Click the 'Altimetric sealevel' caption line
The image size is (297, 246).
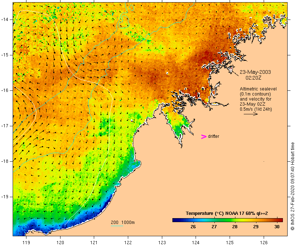pos(258,89)
